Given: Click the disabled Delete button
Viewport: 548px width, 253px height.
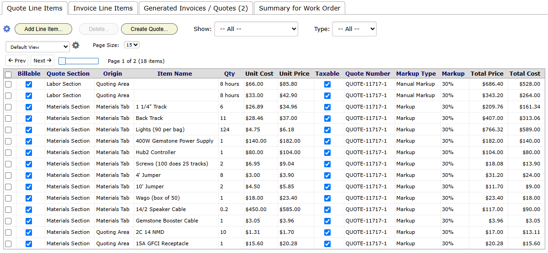Looking at the screenshot, I should (99, 29).
